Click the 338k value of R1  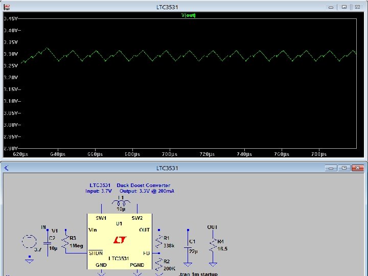tap(169, 246)
